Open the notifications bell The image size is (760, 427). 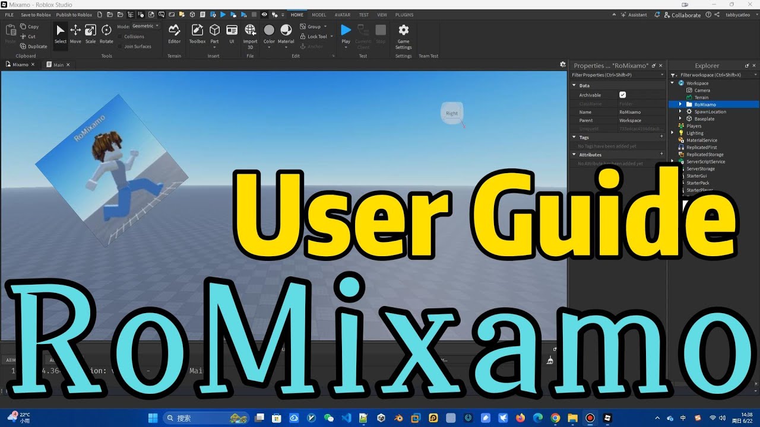pos(658,15)
